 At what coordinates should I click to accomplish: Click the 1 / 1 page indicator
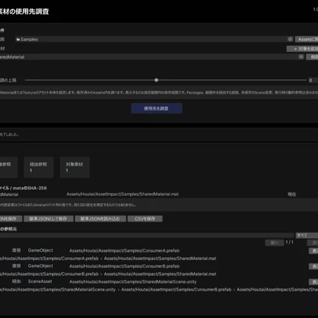(289, 242)
